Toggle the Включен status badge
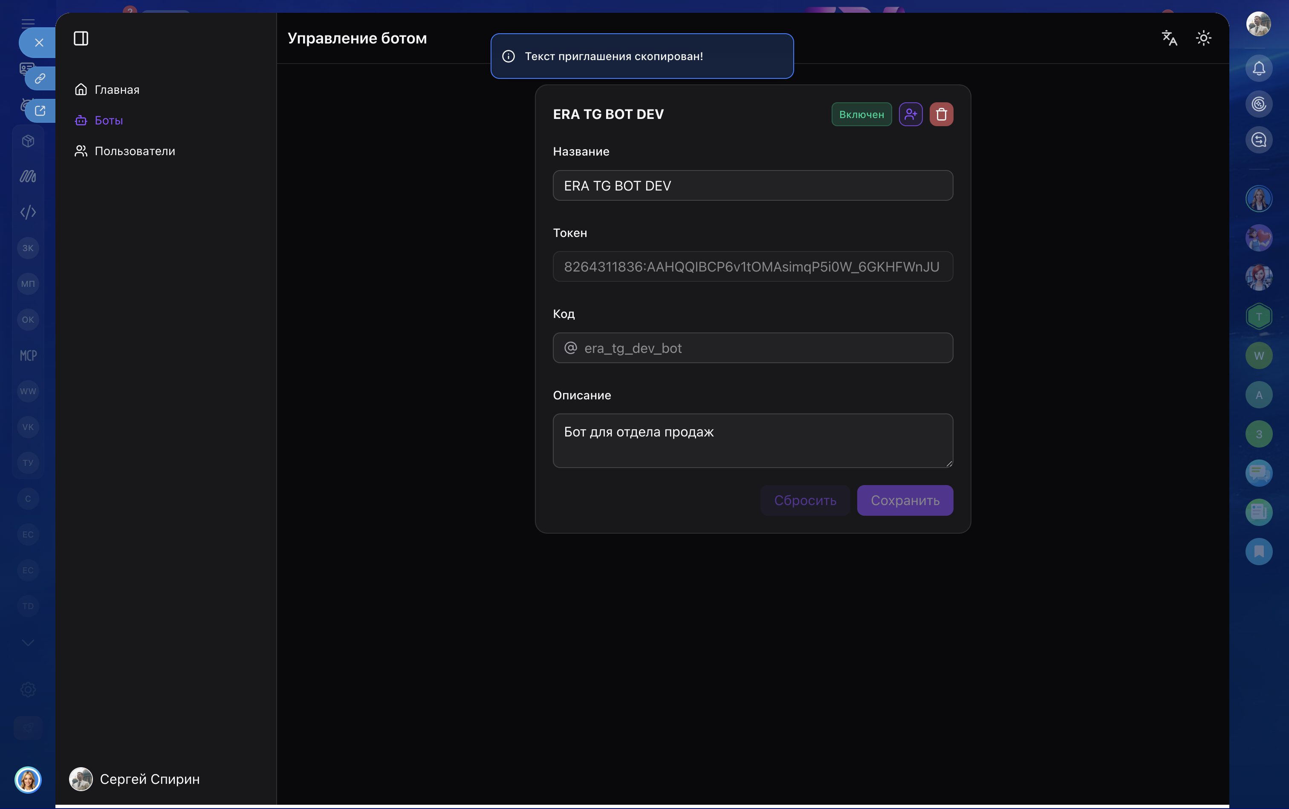 click(861, 114)
